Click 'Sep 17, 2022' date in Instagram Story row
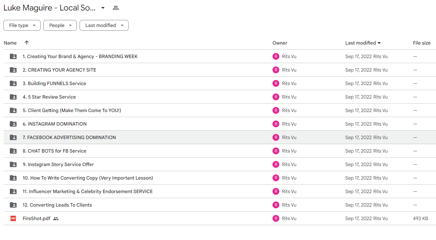The height and width of the screenshot is (240, 436). point(358,164)
